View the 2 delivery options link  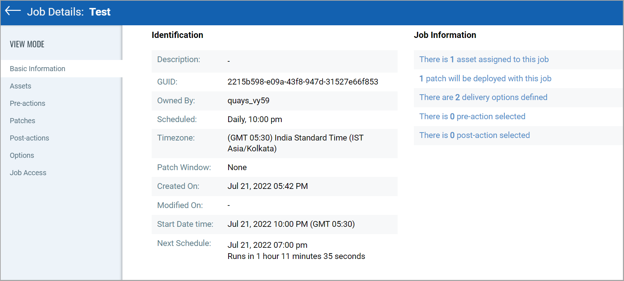coord(483,98)
